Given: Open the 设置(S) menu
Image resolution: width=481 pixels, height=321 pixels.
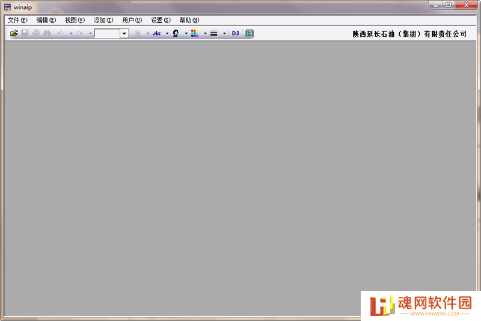Looking at the screenshot, I should (x=161, y=20).
